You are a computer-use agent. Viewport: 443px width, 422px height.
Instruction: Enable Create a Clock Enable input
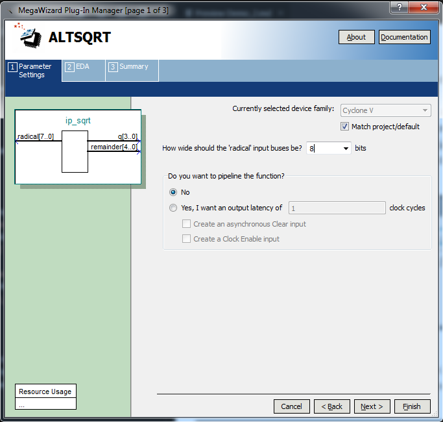pyautogui.click(x=186, y=239)
